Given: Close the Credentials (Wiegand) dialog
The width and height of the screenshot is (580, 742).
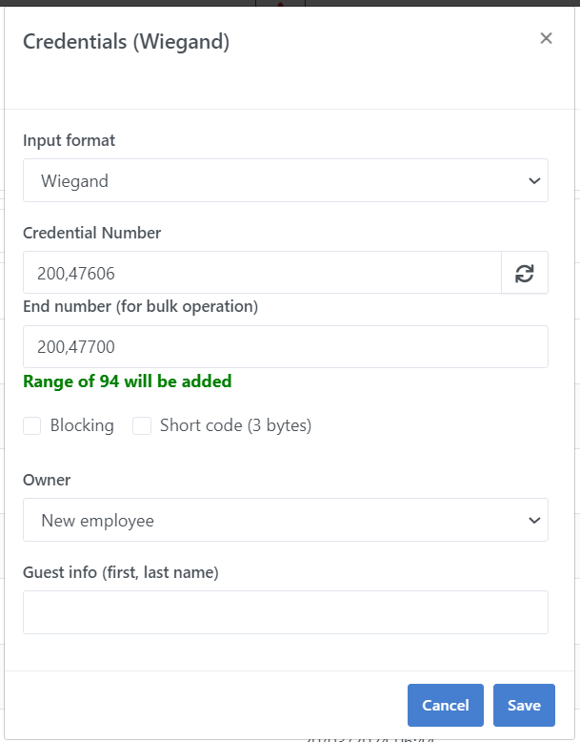Looking at the screenshot, I should pos(546,38).
